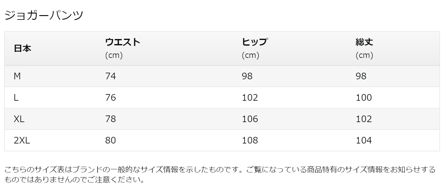Select the 日本 column header
This screenshot has height=191, width=442.
23,49
